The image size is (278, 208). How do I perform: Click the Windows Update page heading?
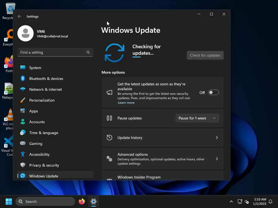[x=131, y=30]
